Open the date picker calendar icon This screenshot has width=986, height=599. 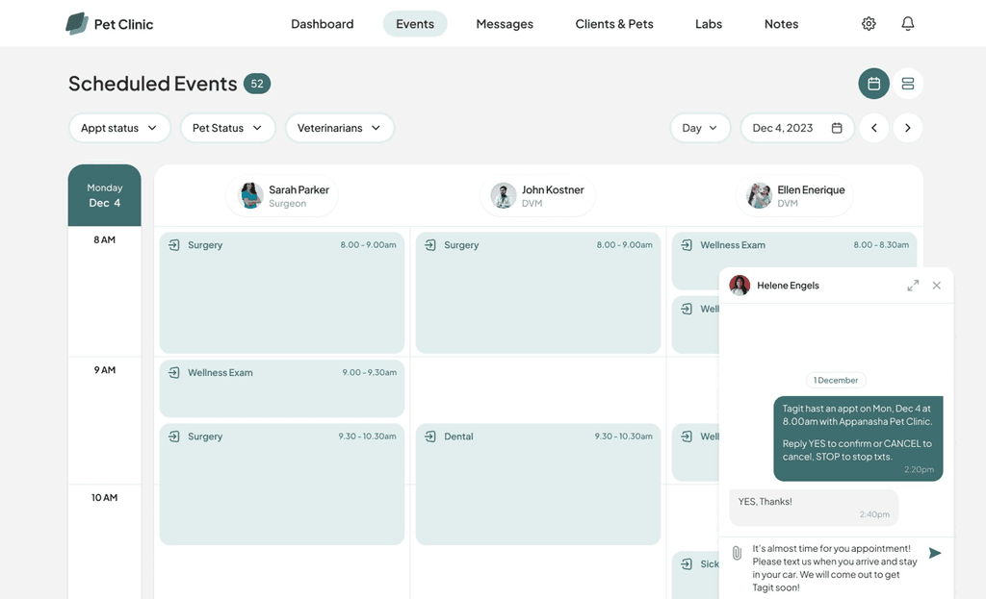(x=837, y=128)
